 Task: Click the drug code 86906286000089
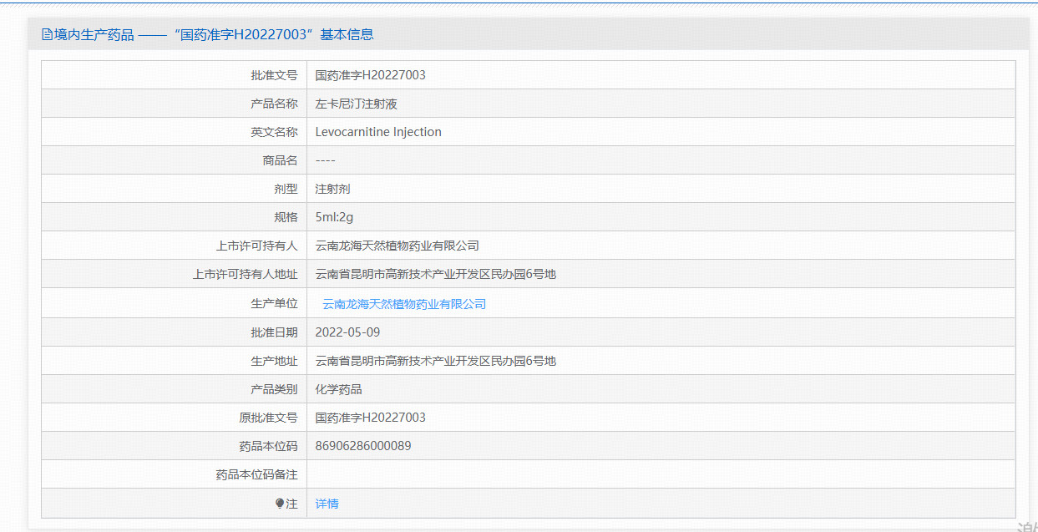362,446
